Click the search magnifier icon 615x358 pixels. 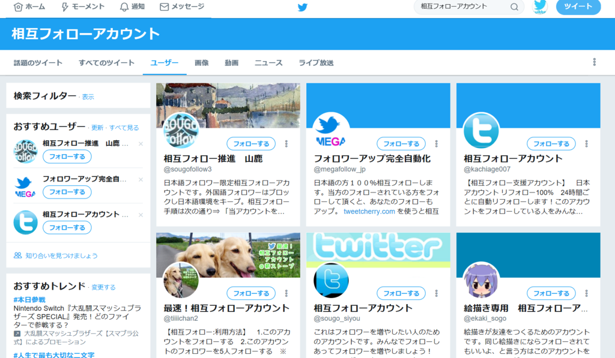[x=514, y=7]
